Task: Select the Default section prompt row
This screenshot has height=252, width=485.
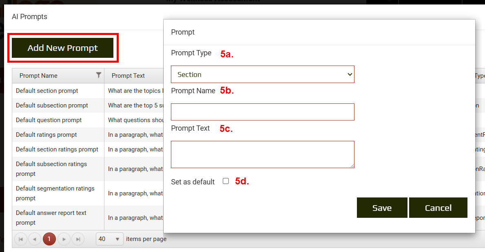Action: 47,91
